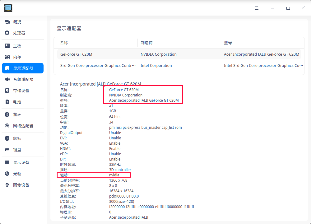Switch to the 蓝牙 section
The width and height of the screenshot is (311, 224).
[x=23, y=114]
